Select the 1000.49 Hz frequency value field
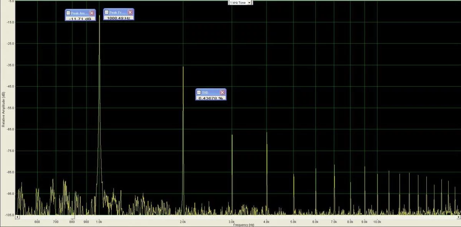Screen dimensions: 461x227 119,18
